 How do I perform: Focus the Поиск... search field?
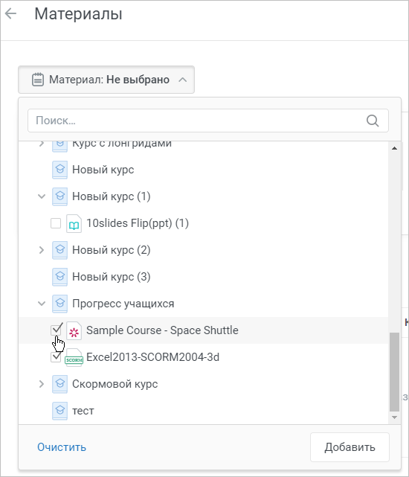(208, 121)
